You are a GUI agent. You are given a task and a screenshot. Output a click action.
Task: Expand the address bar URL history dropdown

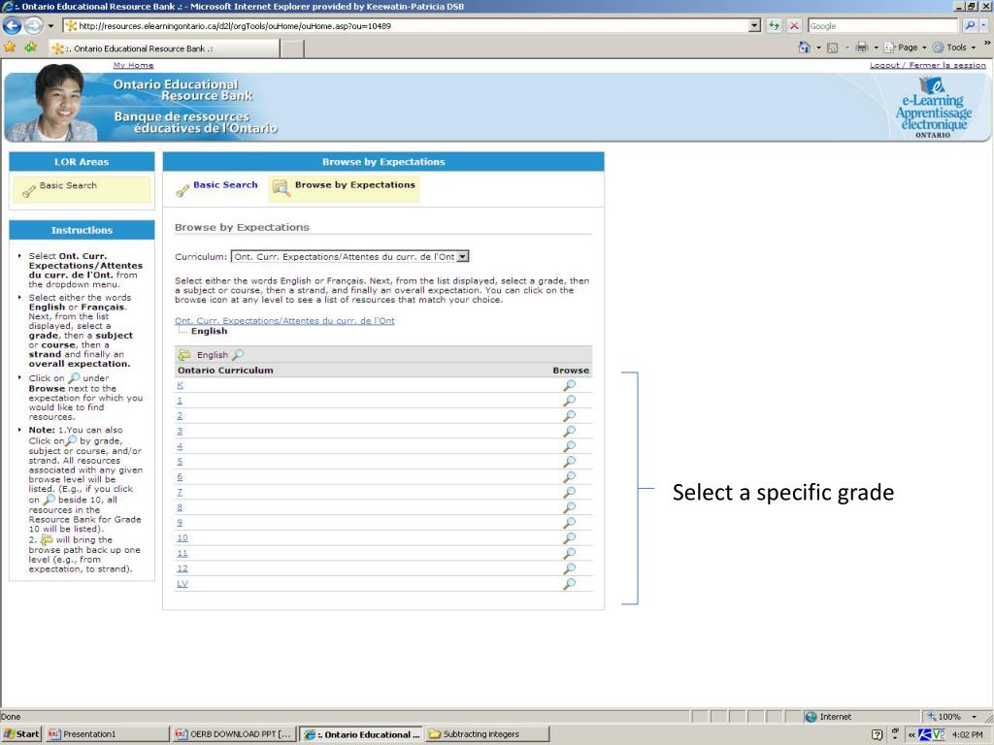pyautogui.click(x=754, y=26)
